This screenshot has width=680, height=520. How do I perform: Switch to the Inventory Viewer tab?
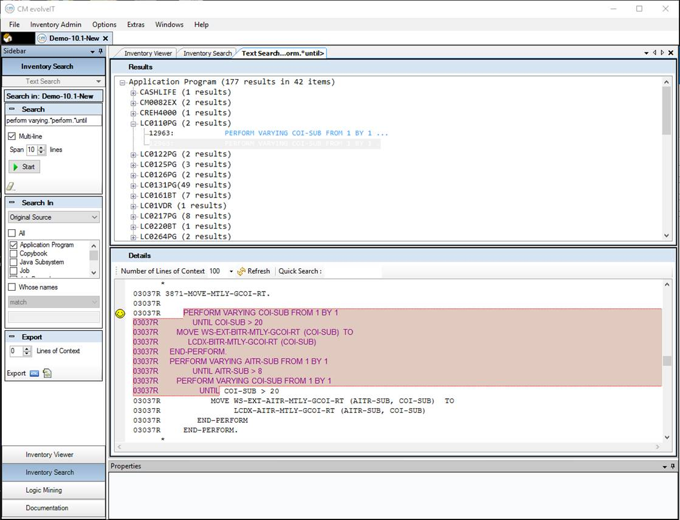pos(149,53)
